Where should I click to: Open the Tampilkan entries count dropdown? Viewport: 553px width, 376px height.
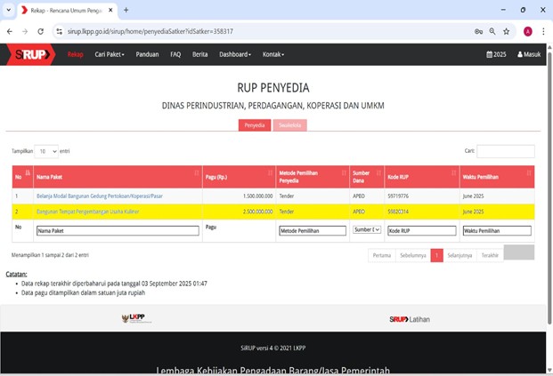(x=46, y=151)
